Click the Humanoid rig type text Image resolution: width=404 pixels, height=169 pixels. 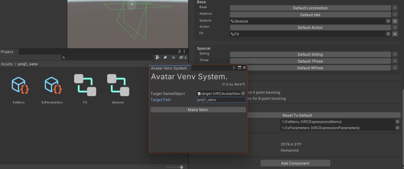click(290, 150)
